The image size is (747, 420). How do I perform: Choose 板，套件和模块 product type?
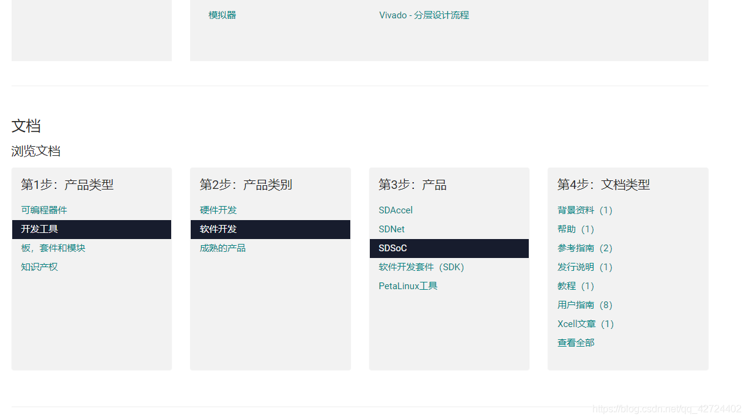(x=53, y=248)
